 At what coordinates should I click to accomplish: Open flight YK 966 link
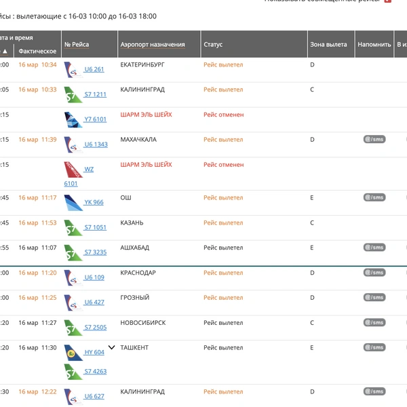(x=94, y=202)
